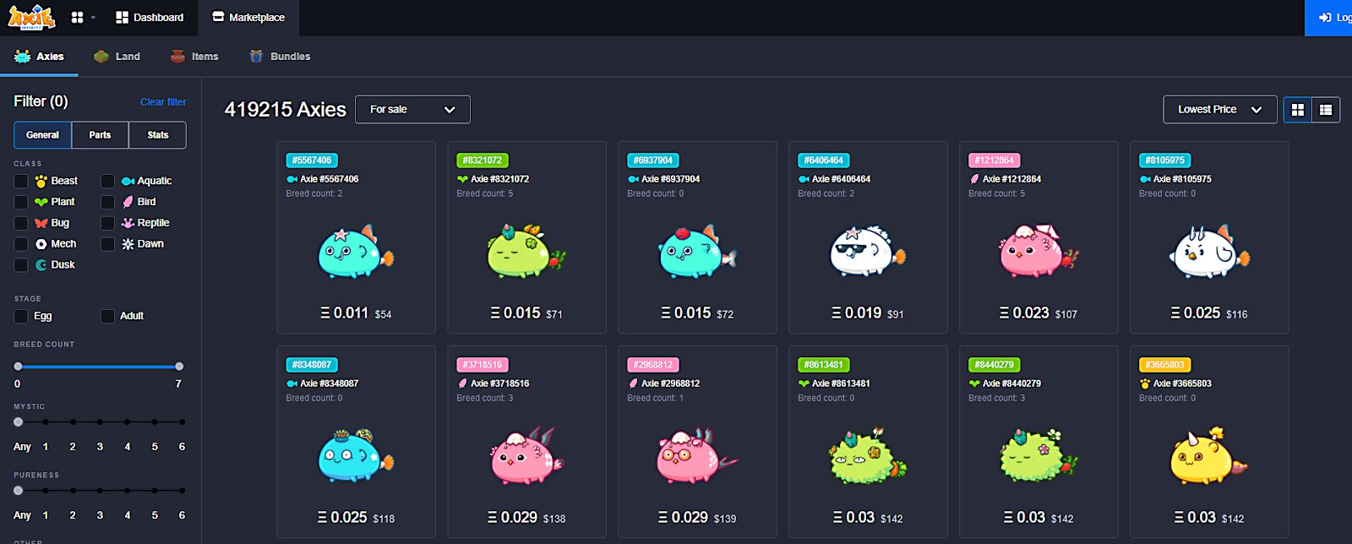Set Mystic slider to 3
Viewport: 1352px width, 544px height.
point(100,422)
